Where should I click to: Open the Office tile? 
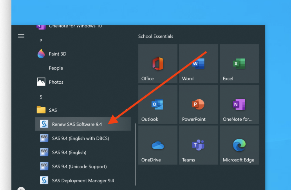coord(157,64)
